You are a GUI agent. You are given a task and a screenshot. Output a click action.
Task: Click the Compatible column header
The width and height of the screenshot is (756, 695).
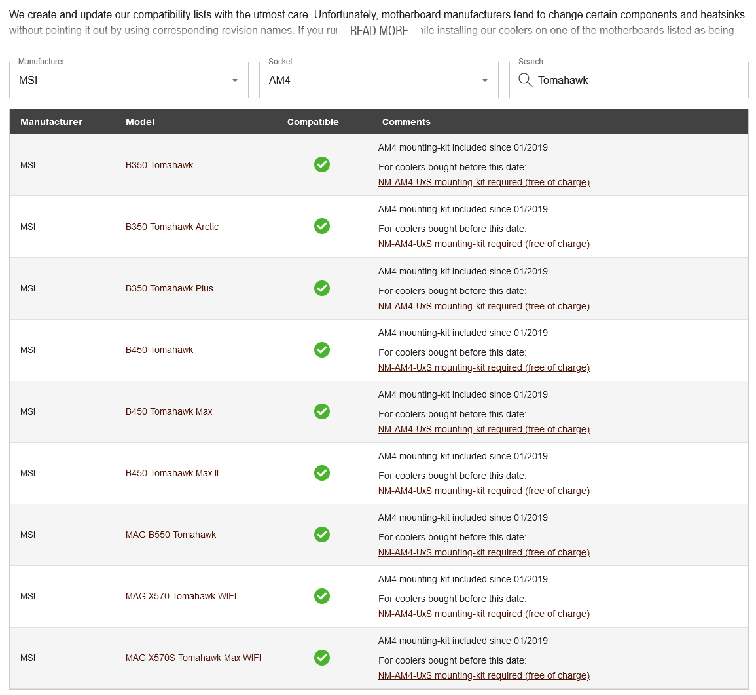pyautogui.click(x=313, y=122)
